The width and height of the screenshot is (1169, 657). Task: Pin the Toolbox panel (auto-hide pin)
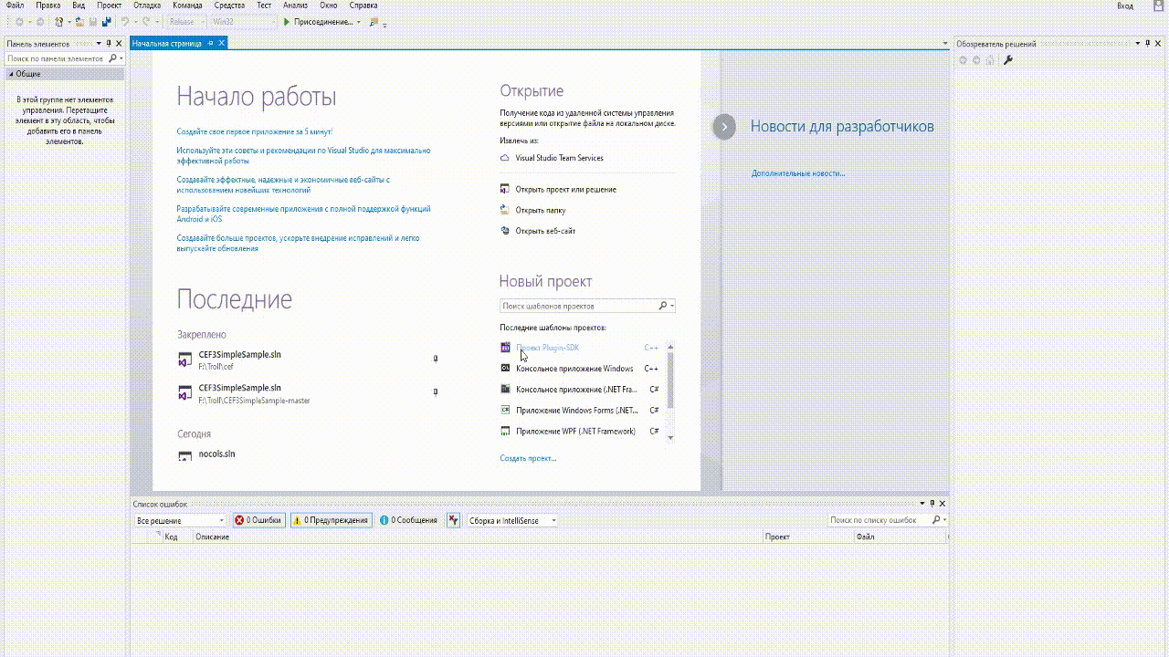tap(109, 43)
